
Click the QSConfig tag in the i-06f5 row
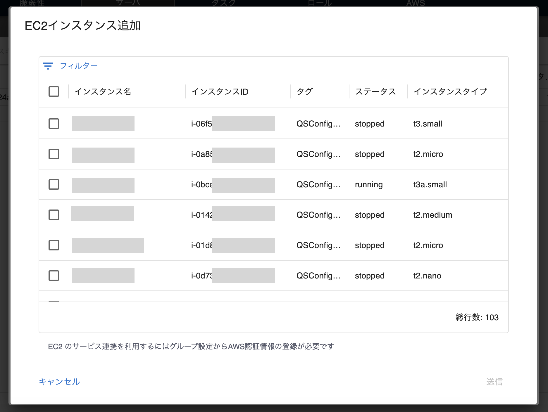tap(318, 124)
